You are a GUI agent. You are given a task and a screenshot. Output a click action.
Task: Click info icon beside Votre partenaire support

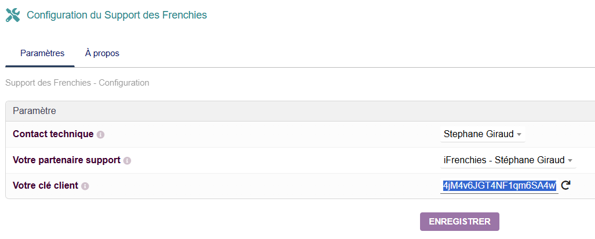(x=127, y=160)
